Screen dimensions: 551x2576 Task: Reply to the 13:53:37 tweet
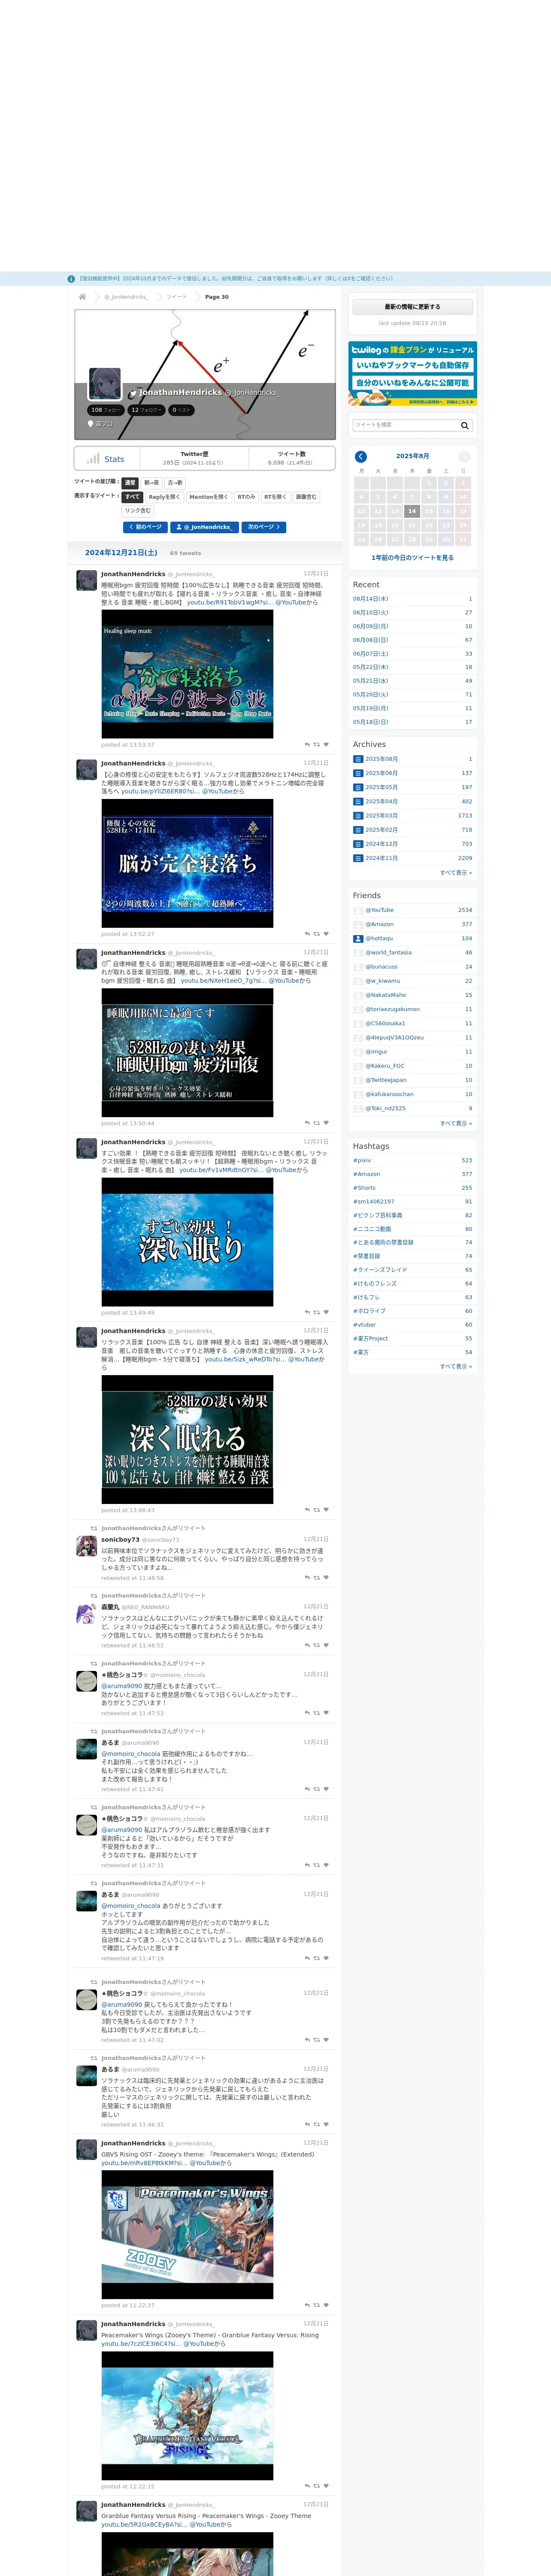307,745
